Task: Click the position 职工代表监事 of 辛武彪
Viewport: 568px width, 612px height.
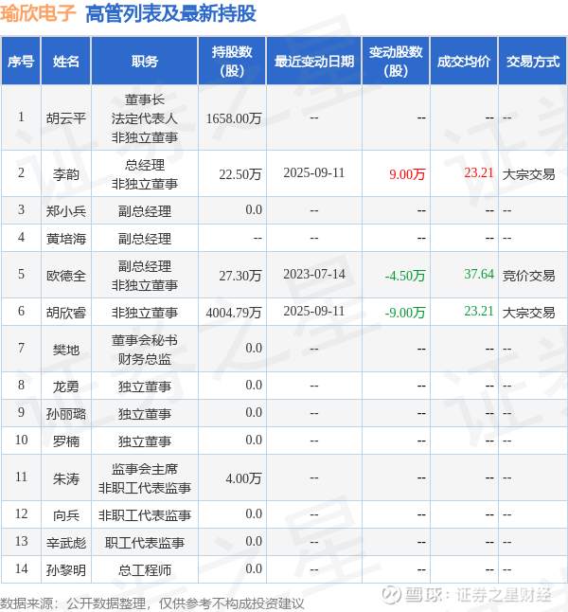Action: [144, 543]
